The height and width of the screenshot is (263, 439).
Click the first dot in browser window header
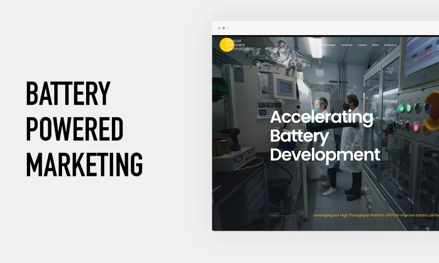coord(219,28)
